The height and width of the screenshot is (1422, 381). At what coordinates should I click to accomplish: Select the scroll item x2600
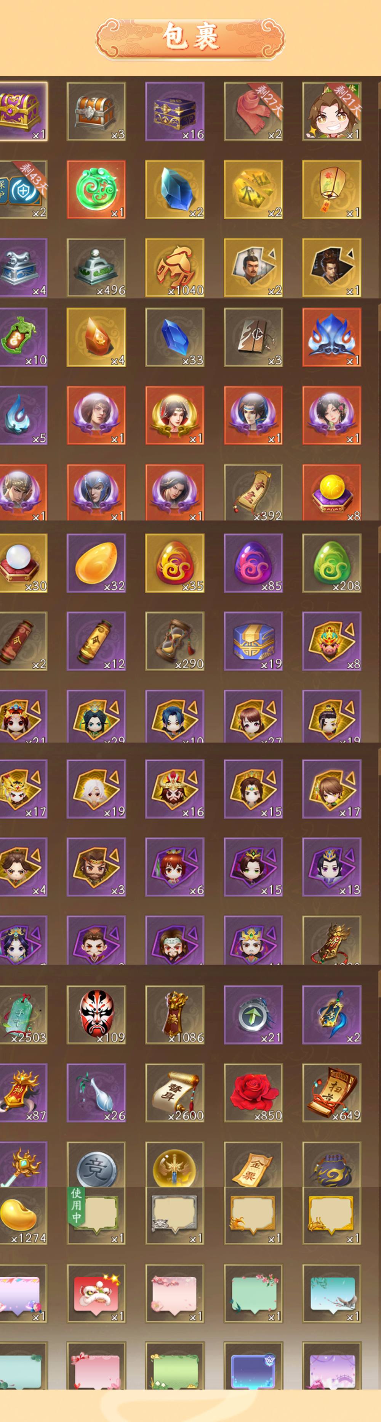click(x=175, y=1092)
